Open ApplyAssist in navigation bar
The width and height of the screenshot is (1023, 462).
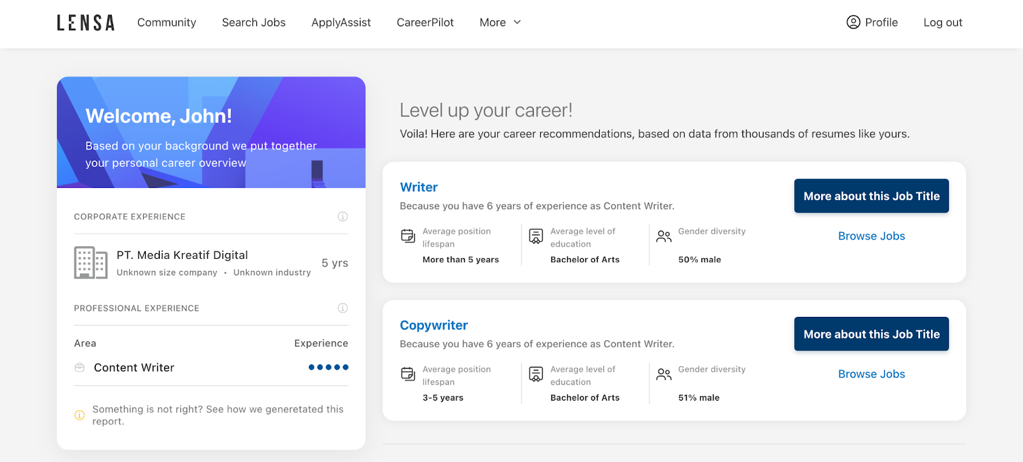click(341, 22)
